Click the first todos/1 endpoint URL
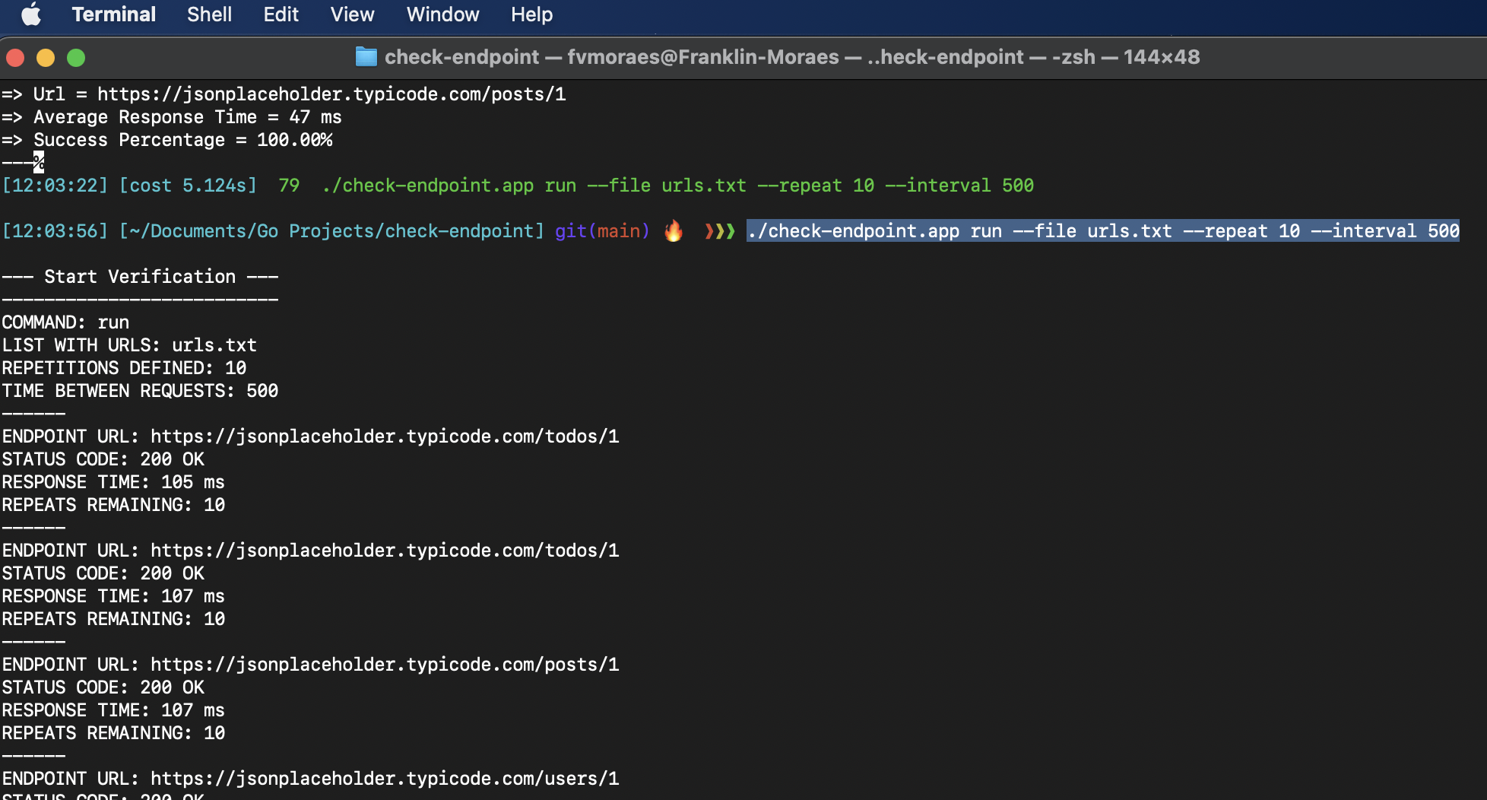Screen dimensions: 1487x800 click(385, 437)
